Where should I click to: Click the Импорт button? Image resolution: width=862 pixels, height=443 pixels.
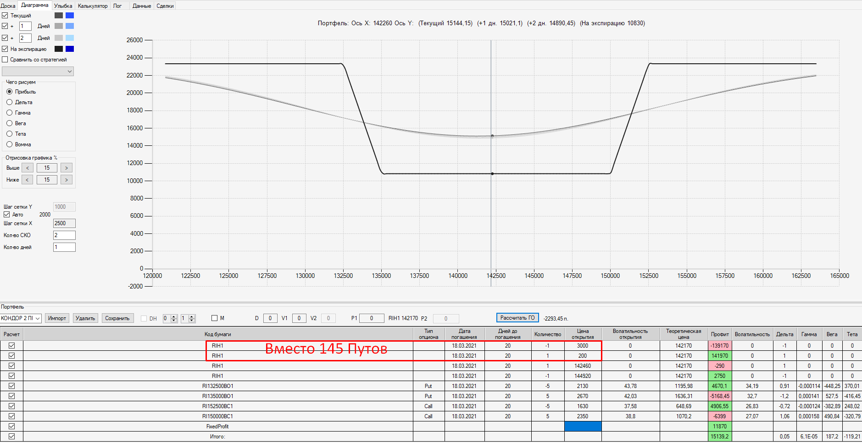[57, 318]
